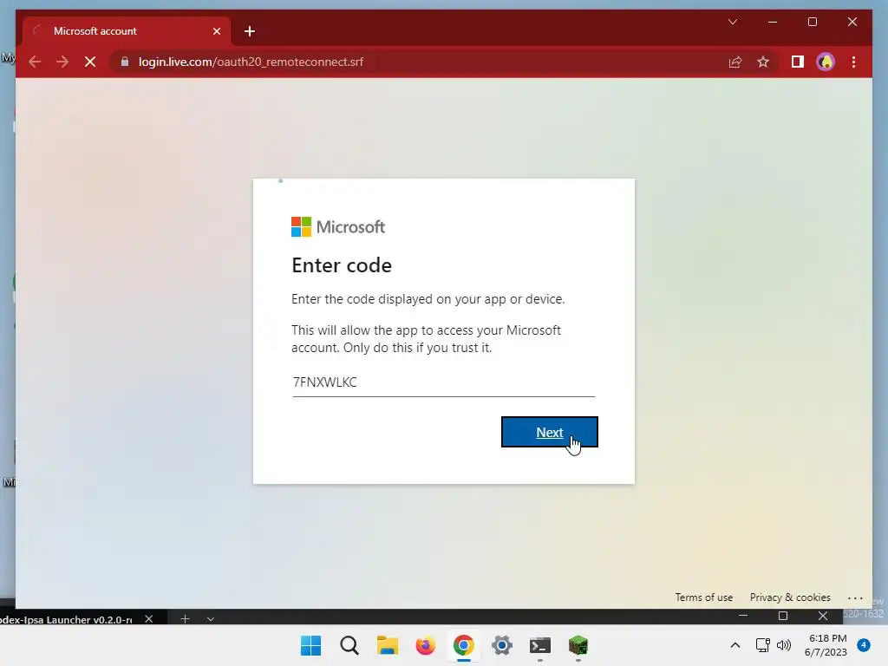Screen dimensions: 888x666
Task: Open Minecraft launcher taskbar icon
Action: coord(578,645)
